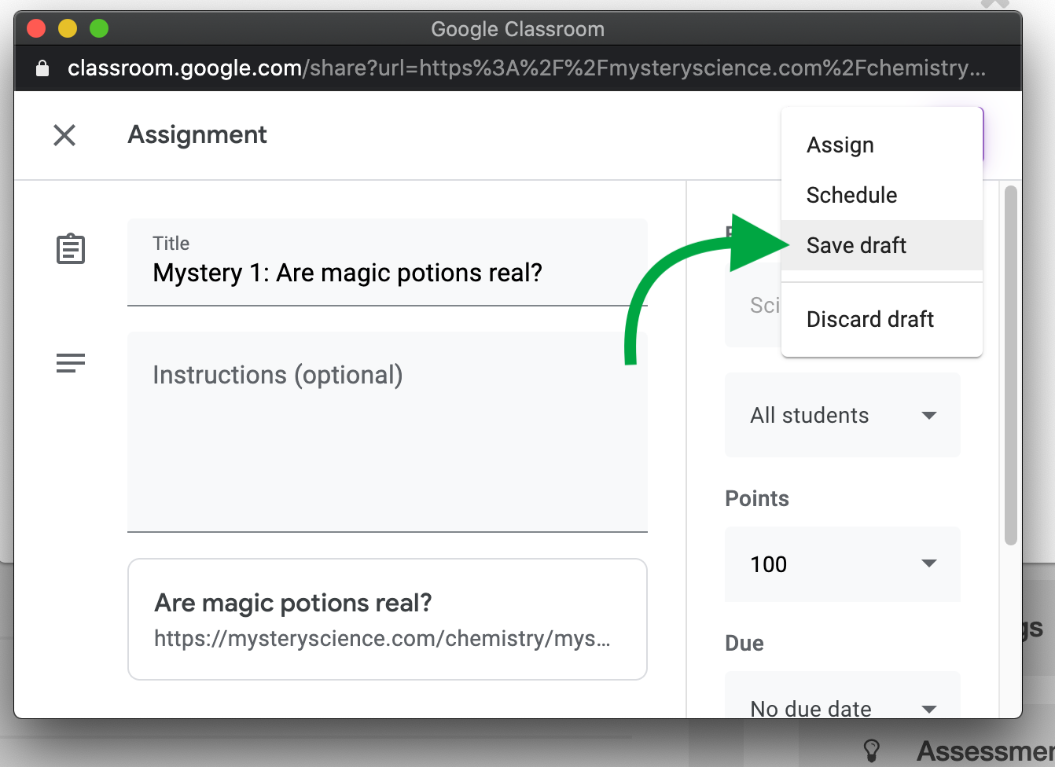Edit the Title field text
1055x767 pixels.
388,262
